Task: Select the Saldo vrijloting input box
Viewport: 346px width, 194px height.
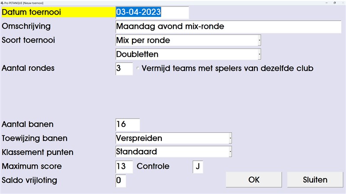Action: tap(121, 181)
